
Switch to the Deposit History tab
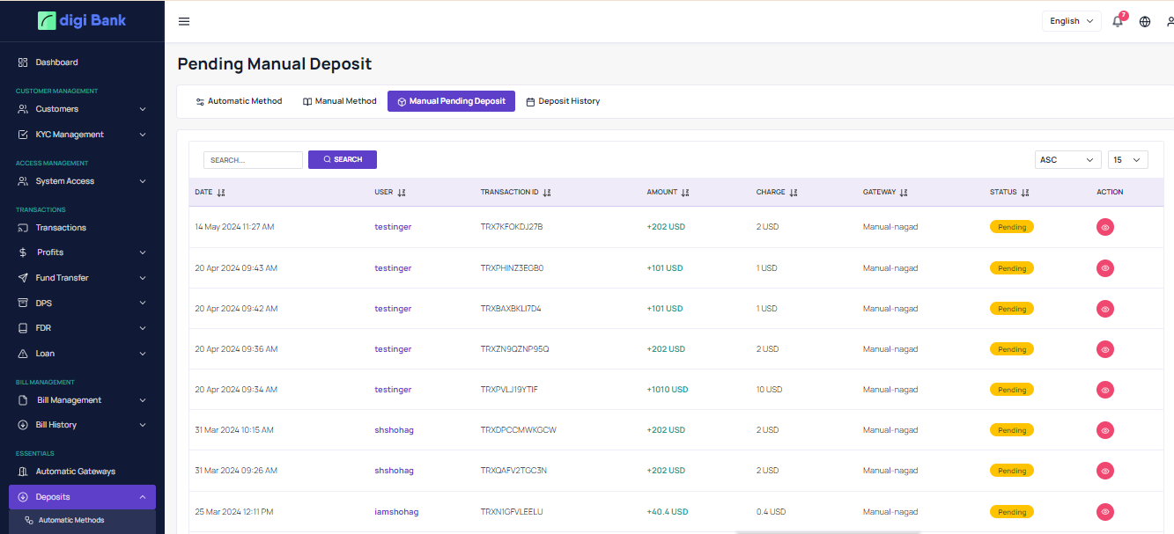[563, 101]
